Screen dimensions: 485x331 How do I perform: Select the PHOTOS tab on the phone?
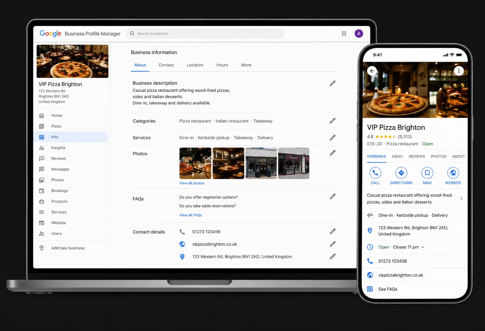pos(439,156)
